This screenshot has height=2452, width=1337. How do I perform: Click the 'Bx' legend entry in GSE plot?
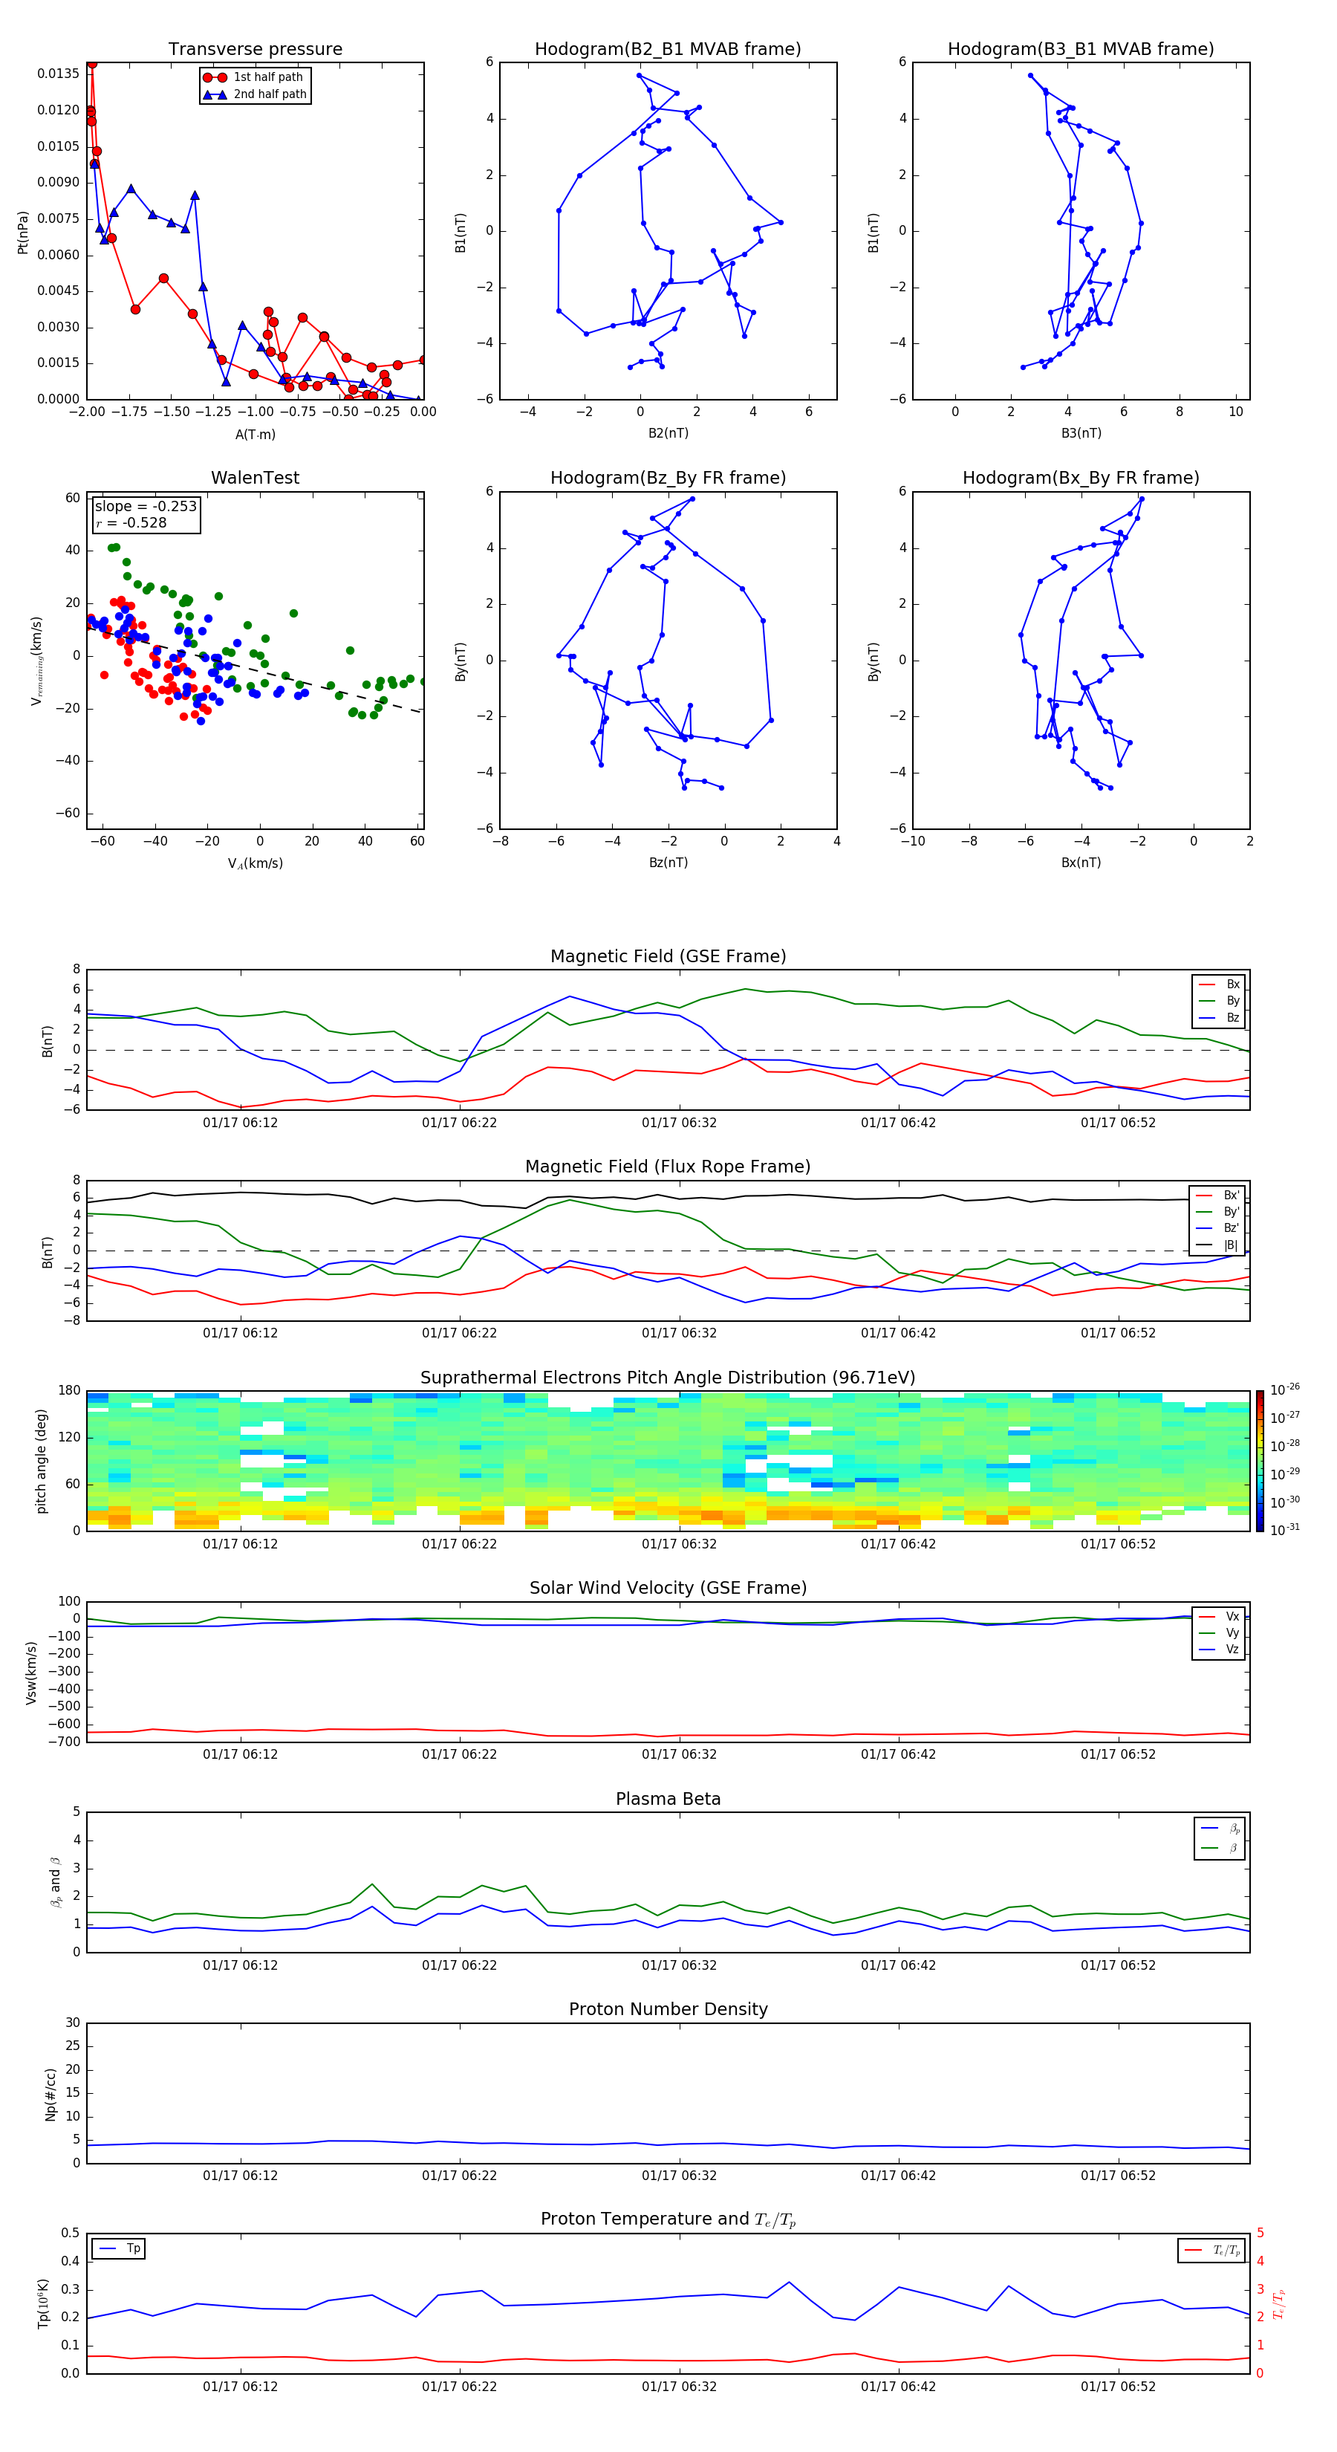(1219, 985)
